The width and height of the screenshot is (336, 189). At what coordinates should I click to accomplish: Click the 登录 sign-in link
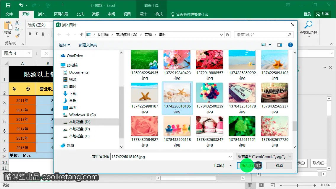point(307,14)
